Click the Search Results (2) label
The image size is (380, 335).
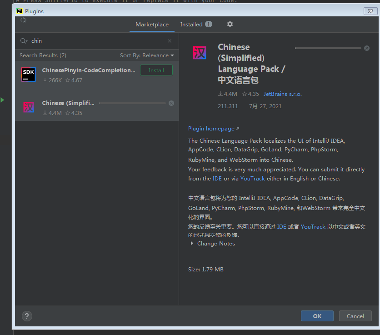point(43,55)
